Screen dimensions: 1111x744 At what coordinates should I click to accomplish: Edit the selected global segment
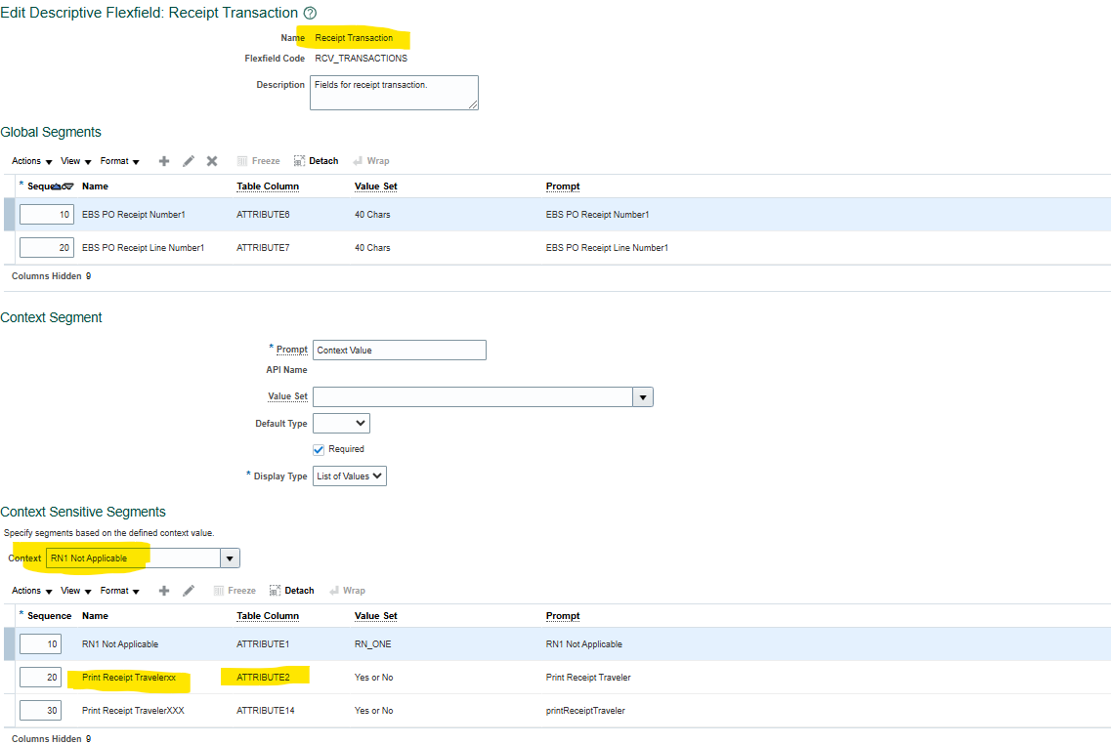[189, 161]
